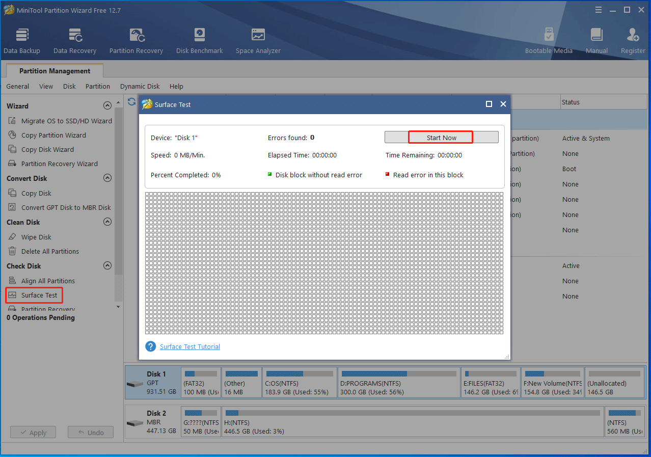Click the Disk 1 drive icon
651x457 pixels.
[135, 384]
